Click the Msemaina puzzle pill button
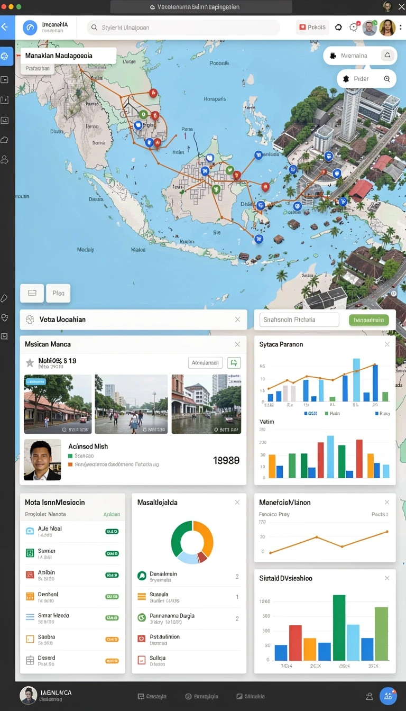406x711 pixels. pyautogui.click(x=359, y=55)
